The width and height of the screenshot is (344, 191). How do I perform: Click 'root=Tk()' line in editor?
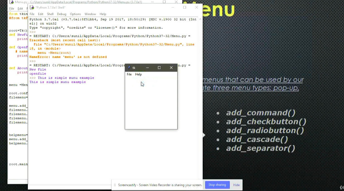tap(18, 31)
